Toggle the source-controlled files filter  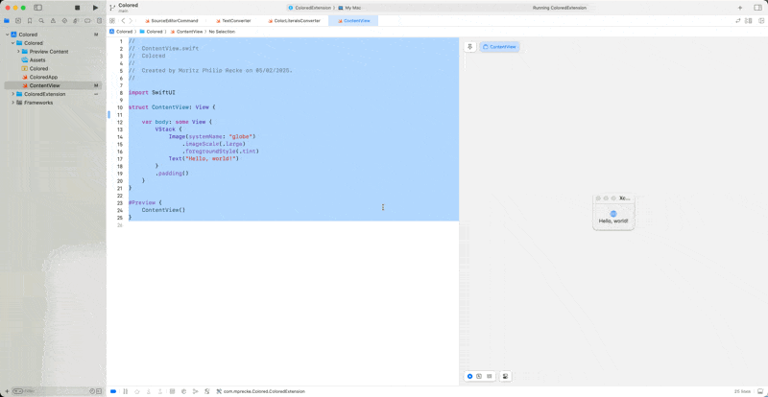(x=99, y=391)
